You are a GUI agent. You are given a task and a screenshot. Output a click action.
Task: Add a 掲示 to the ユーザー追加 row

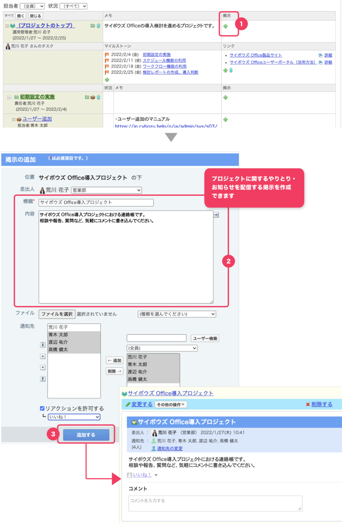tap(226, 119)
